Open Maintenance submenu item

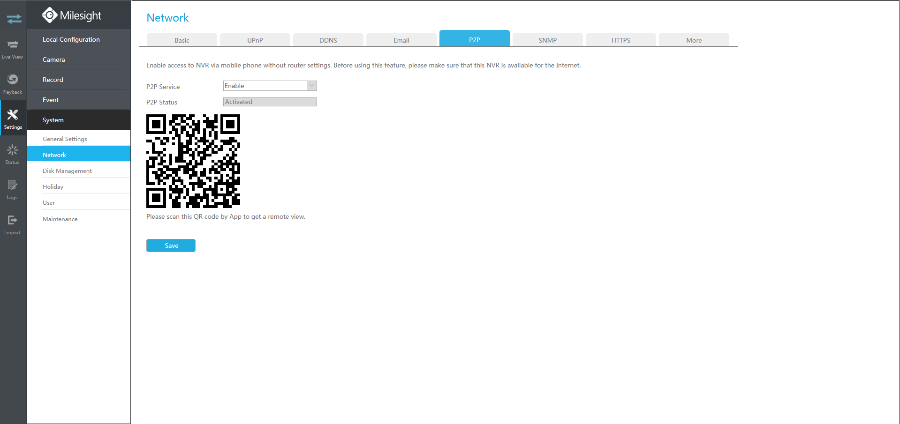tap(79, 219)
